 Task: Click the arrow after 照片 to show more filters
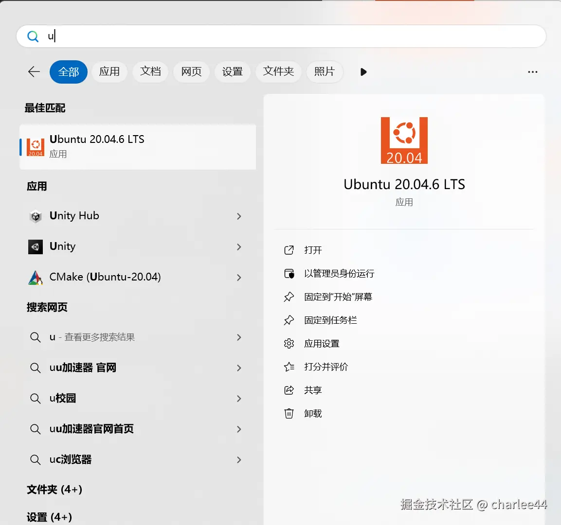pyautogui.click(x=363, y=72)
